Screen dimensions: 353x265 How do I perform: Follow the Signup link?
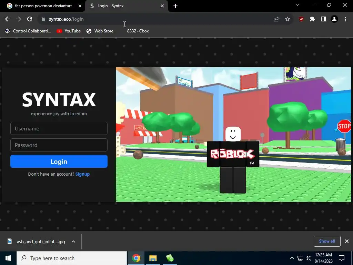82,174
